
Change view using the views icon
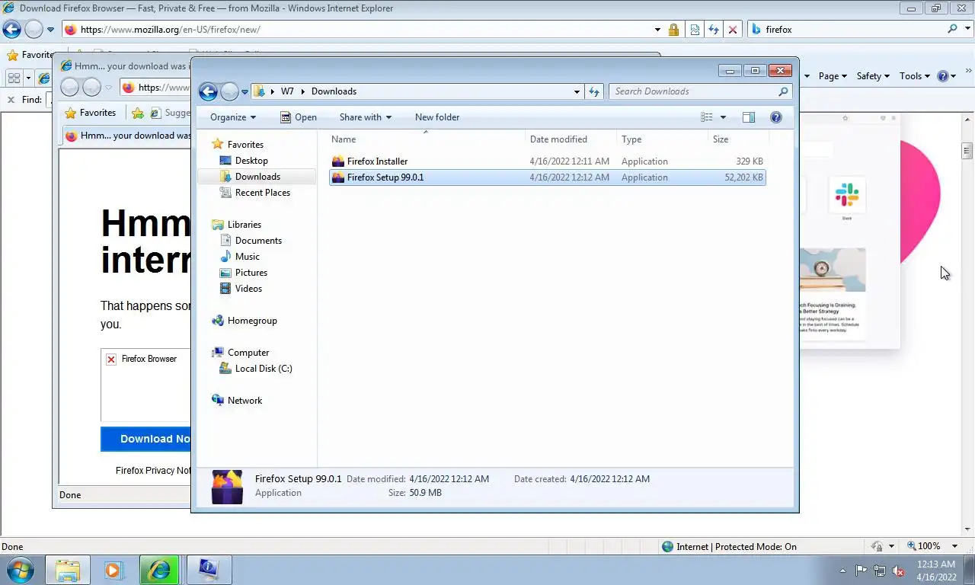tap(707, 117)
